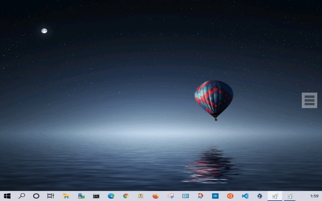Open VirtualBox cube icon on taskbar
The image size is (322, 201).
(x=260, y=196)
